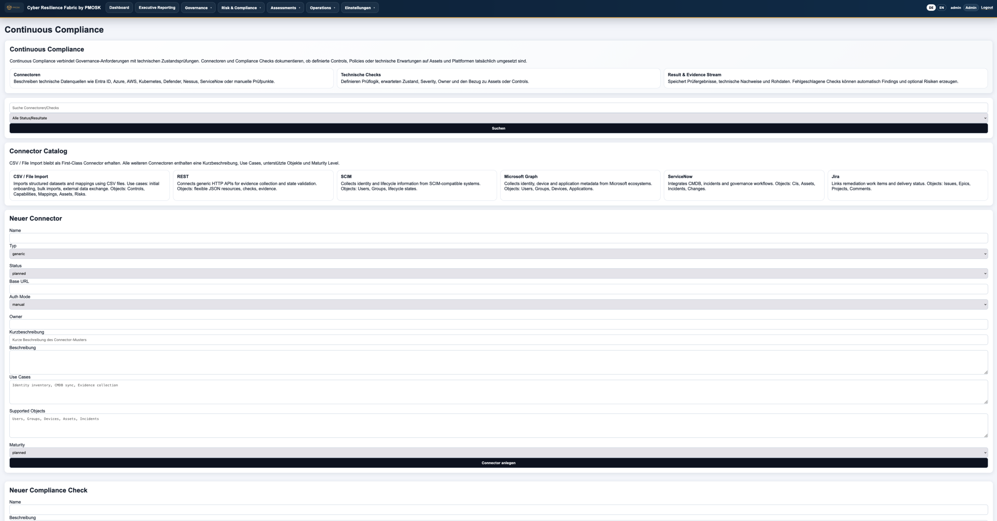This screenshot has height=521, width=997.
Task: Click the Suchen button
Action: (498, 128)
